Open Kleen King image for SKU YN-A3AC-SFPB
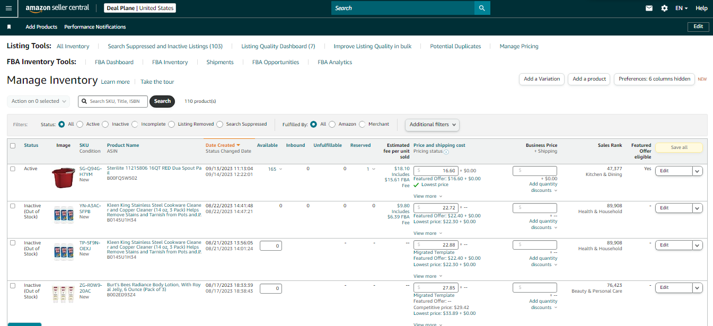Viewport: 713px width, 326px height. 64,214
